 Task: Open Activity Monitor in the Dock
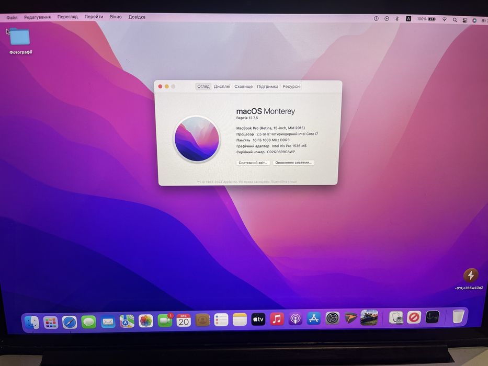[x=432, y=317]
